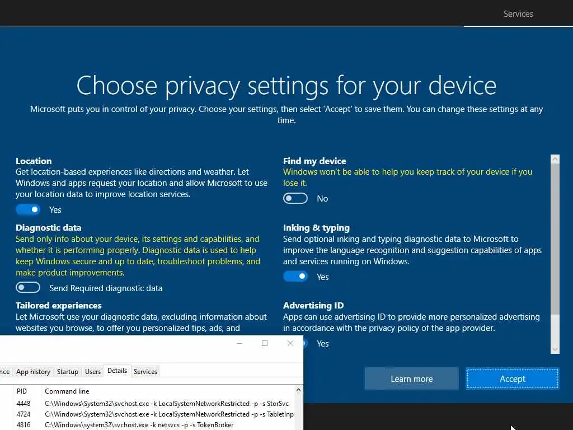Click the privacy list scroll down arrow
Screen dimensions: 573x430
[555, 349]
